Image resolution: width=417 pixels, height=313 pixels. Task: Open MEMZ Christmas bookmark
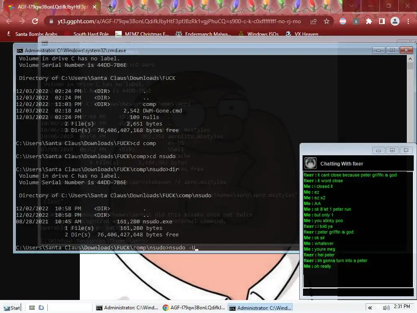tap(142, 34)
